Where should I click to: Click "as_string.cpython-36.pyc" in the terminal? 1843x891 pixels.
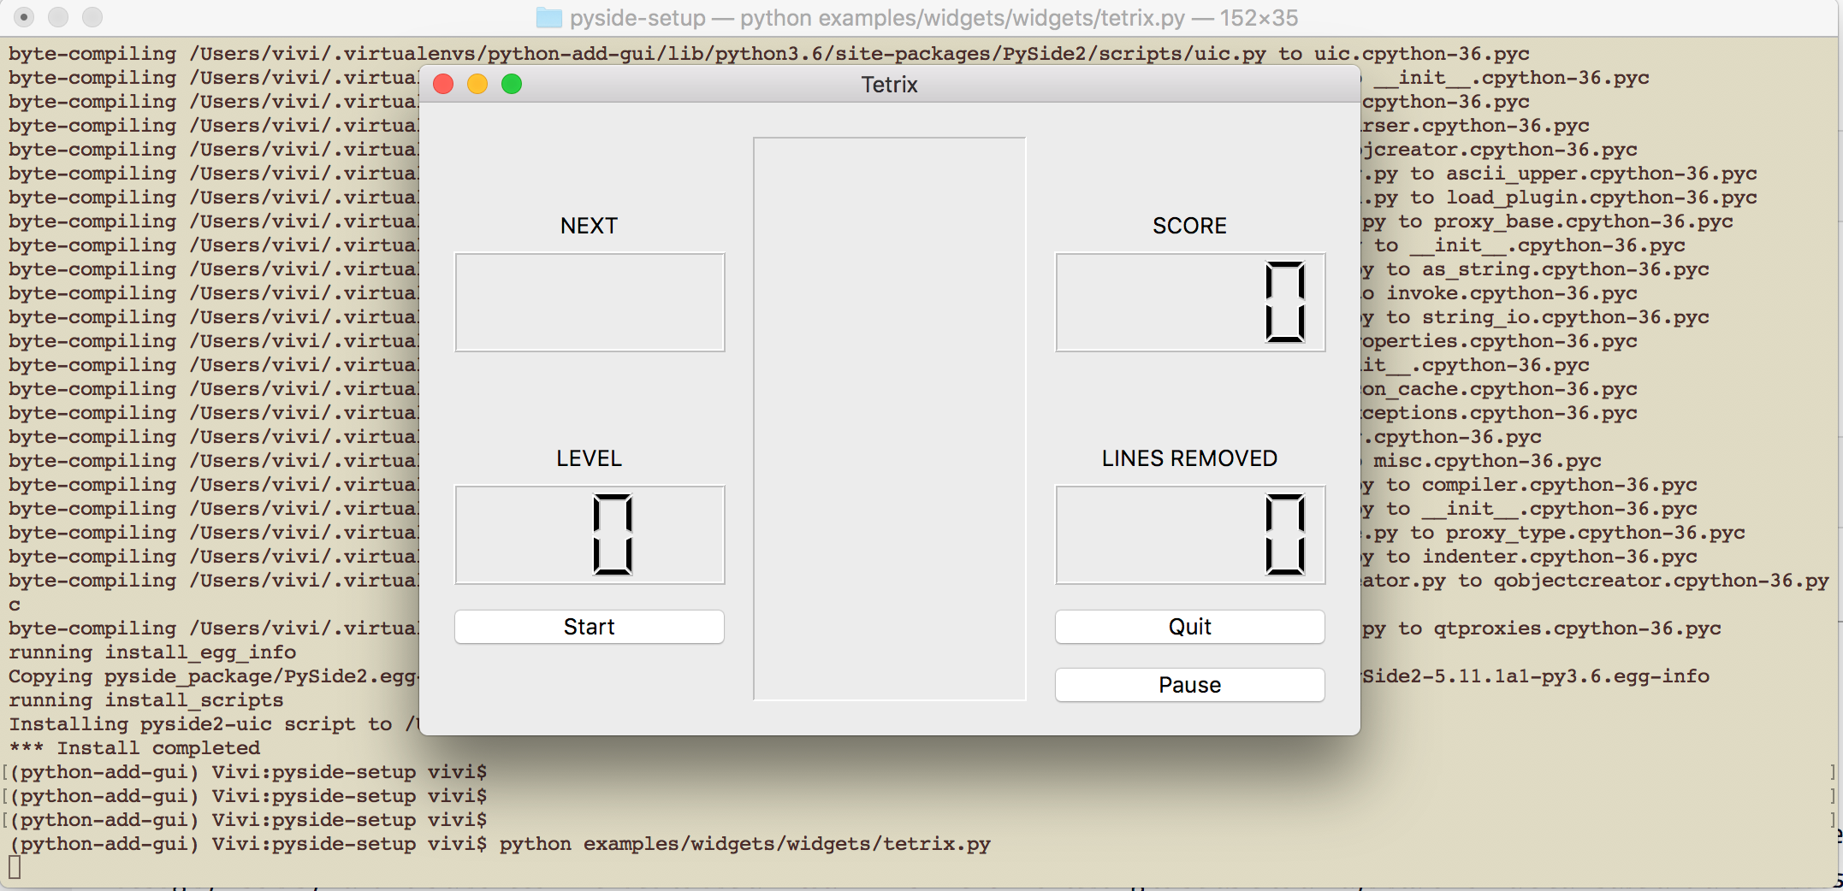(1566, 269)
